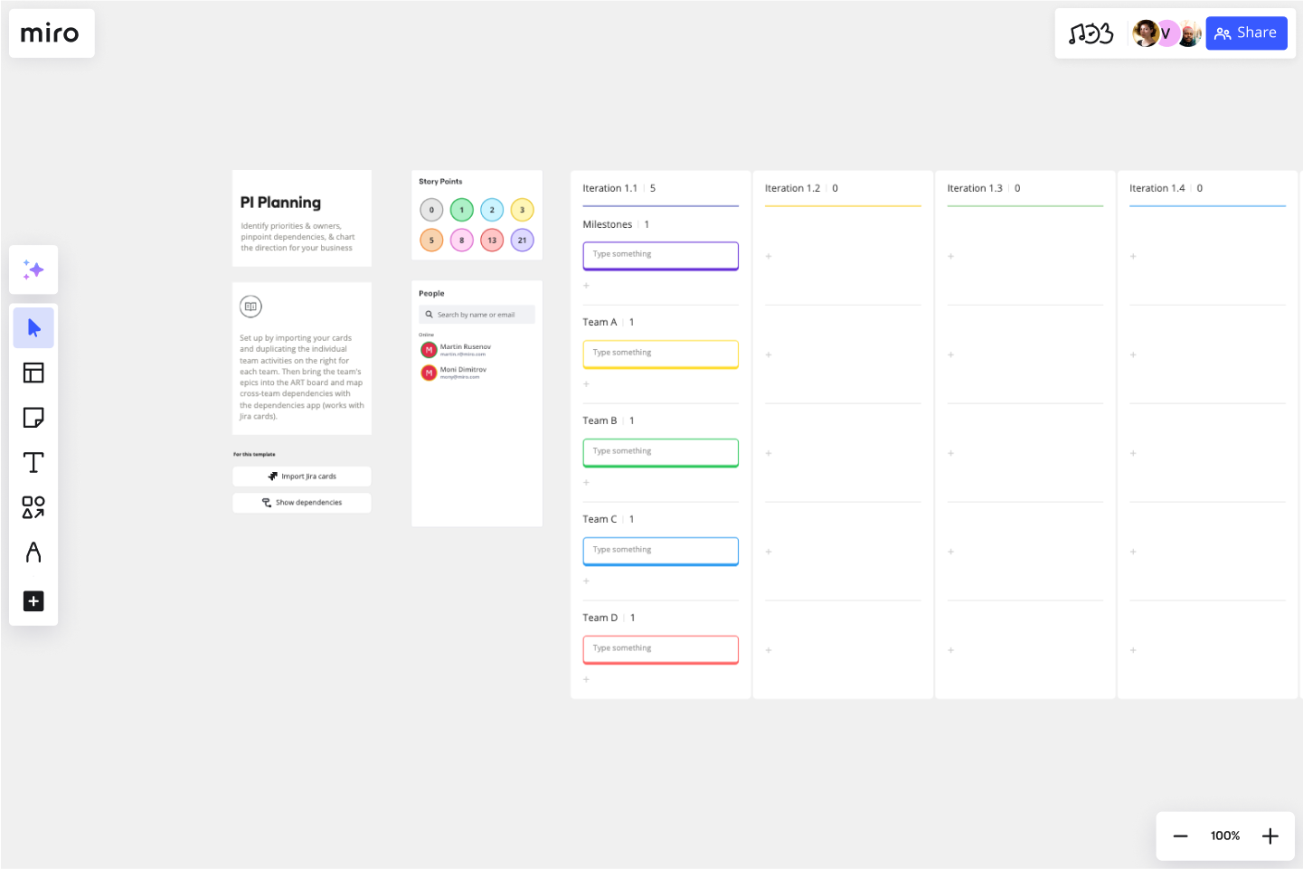
Task: Pick the Pen drawing tool
Action: pyautogui.click(x=33, y=553)
